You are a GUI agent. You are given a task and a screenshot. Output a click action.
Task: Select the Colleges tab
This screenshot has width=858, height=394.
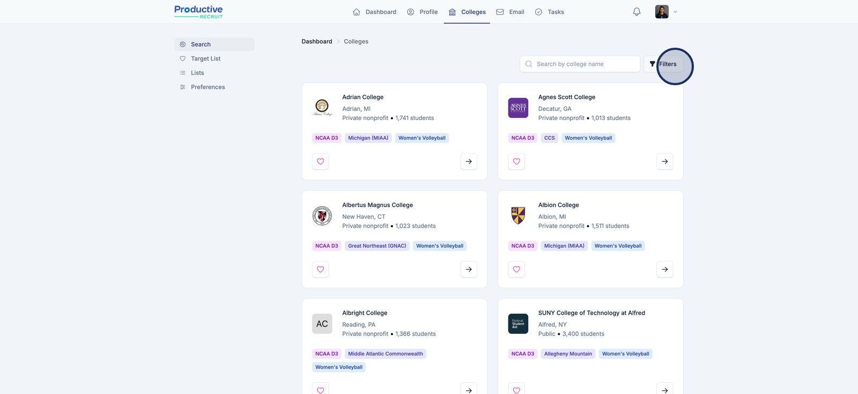(x=467, y=12)
